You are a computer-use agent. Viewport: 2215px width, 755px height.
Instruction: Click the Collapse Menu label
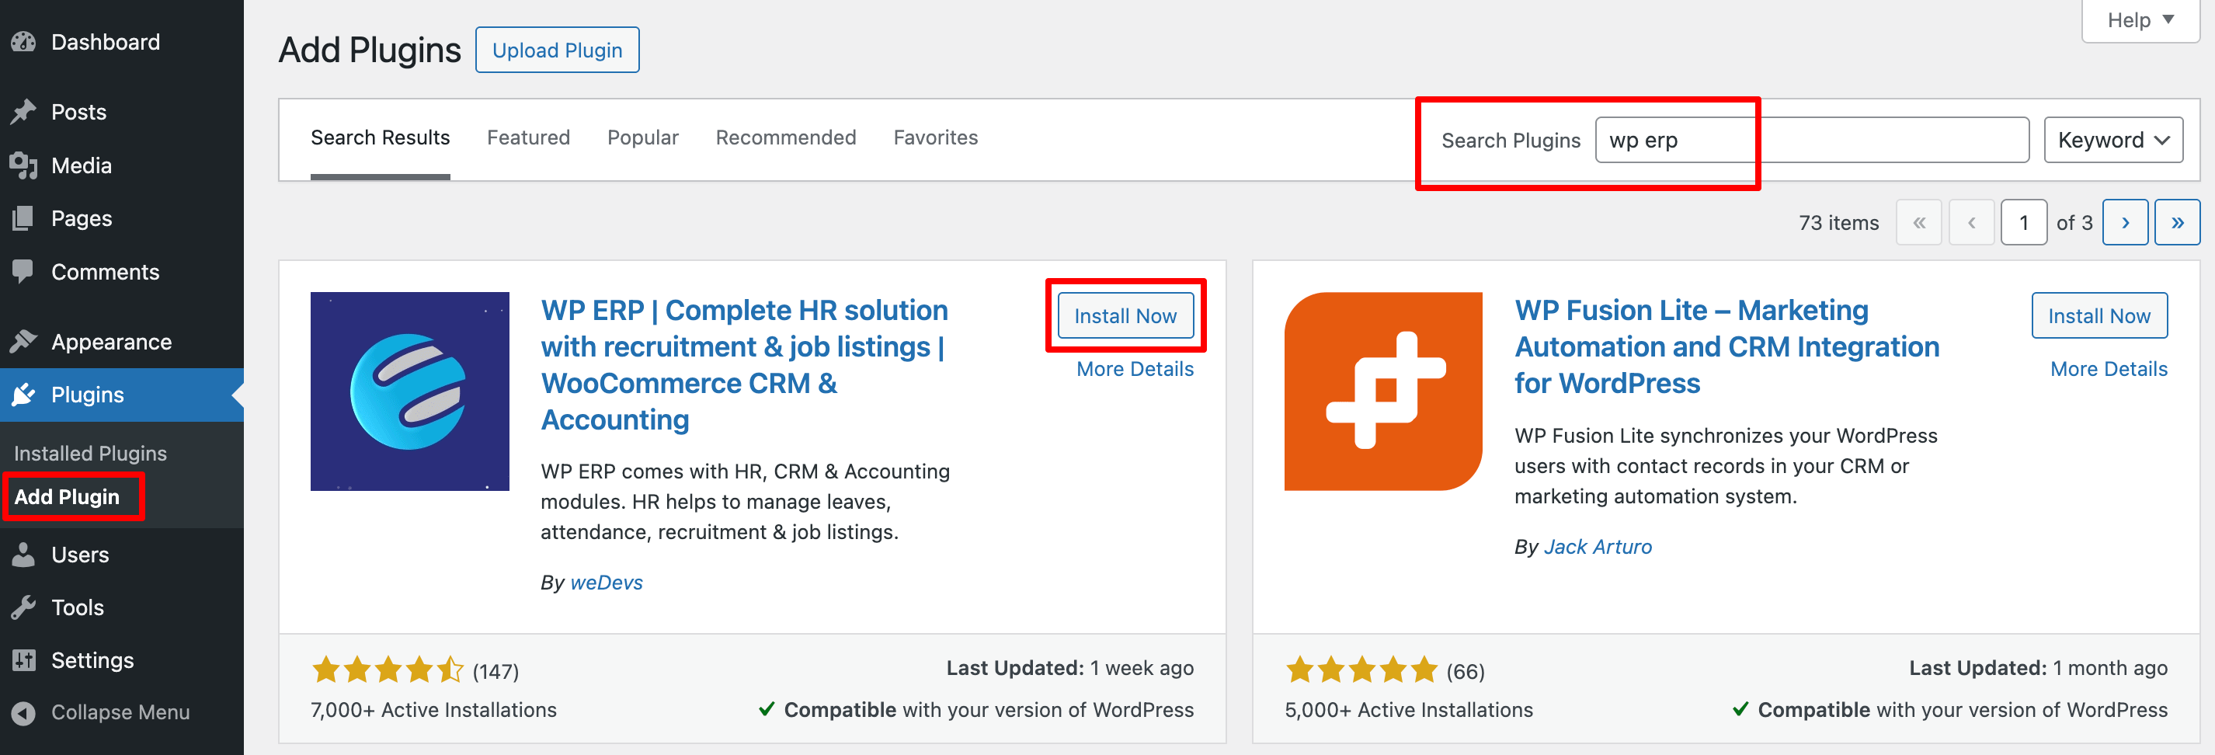pyautogui.click(x=120, y=712)
